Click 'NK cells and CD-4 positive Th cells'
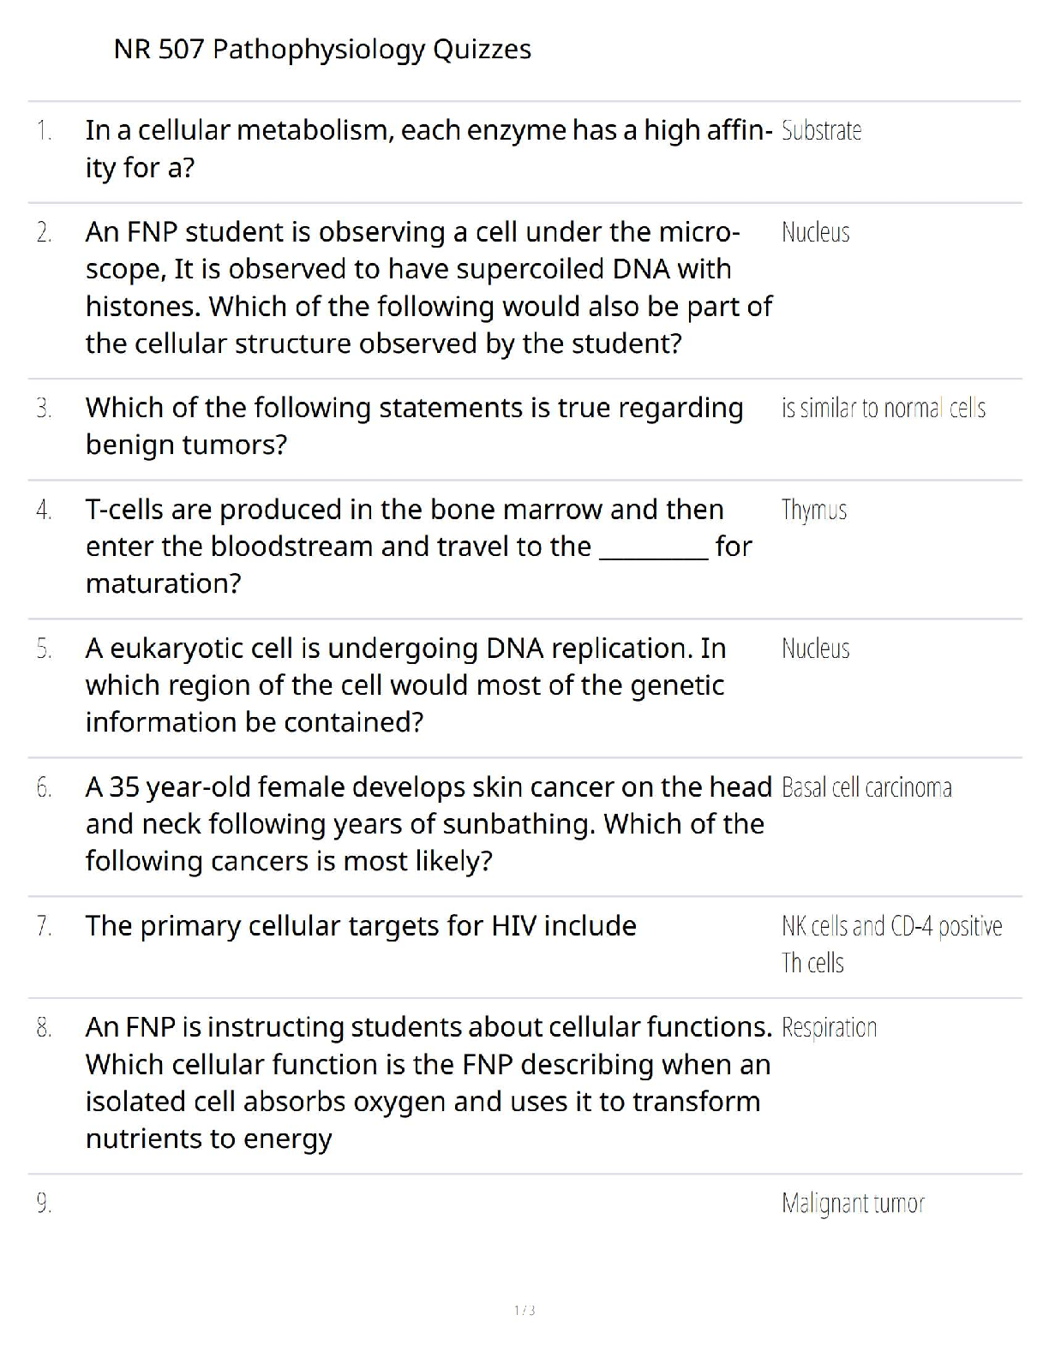 point(891,943)
